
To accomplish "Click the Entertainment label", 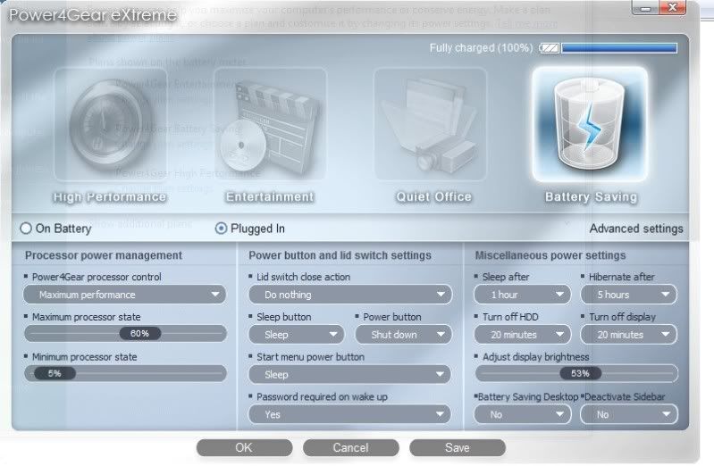I will (x=270, y=197).
